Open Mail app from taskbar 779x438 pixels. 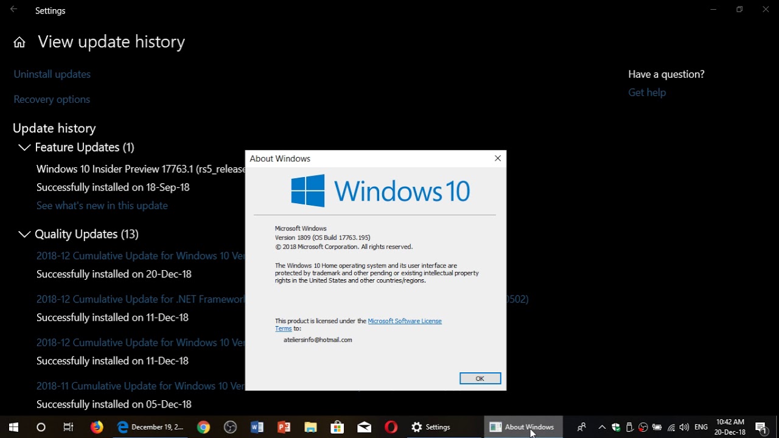pos(364,427)
